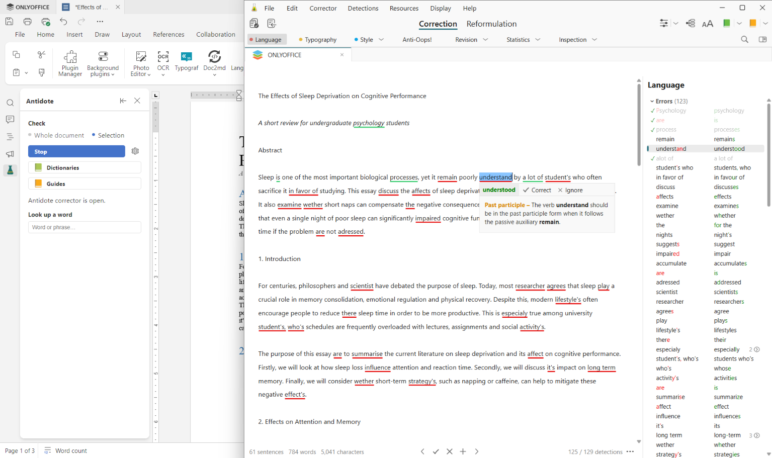Click Ignore in the understood tooltip
Image resolution: width=772 pixels, height=458 pixels.
click(570, 190)
